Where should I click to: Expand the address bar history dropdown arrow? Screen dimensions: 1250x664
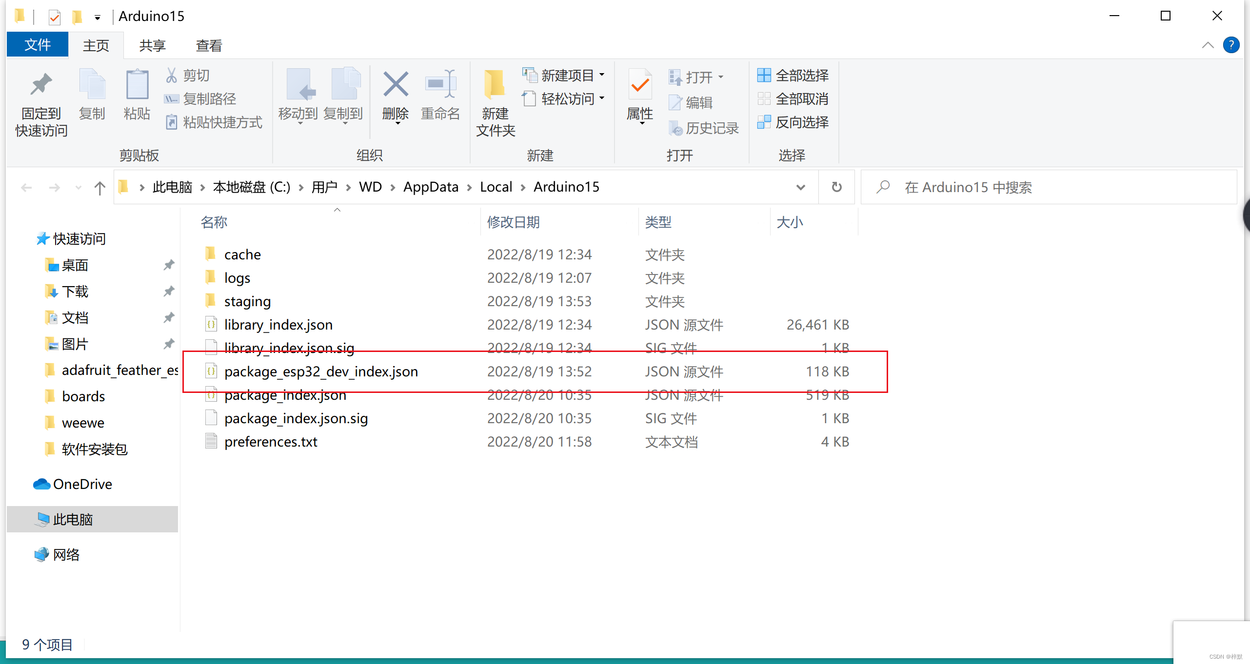[800, 187]
